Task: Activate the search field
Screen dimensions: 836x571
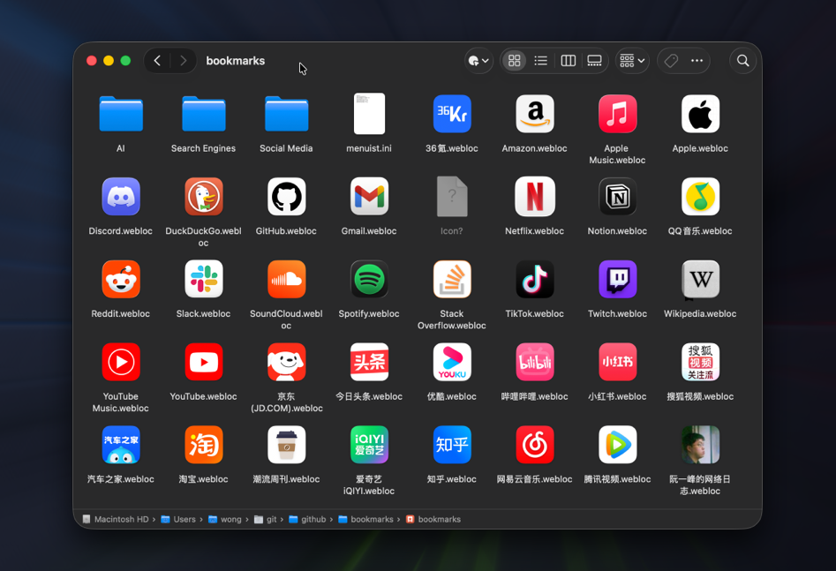Action: point(742,60)
